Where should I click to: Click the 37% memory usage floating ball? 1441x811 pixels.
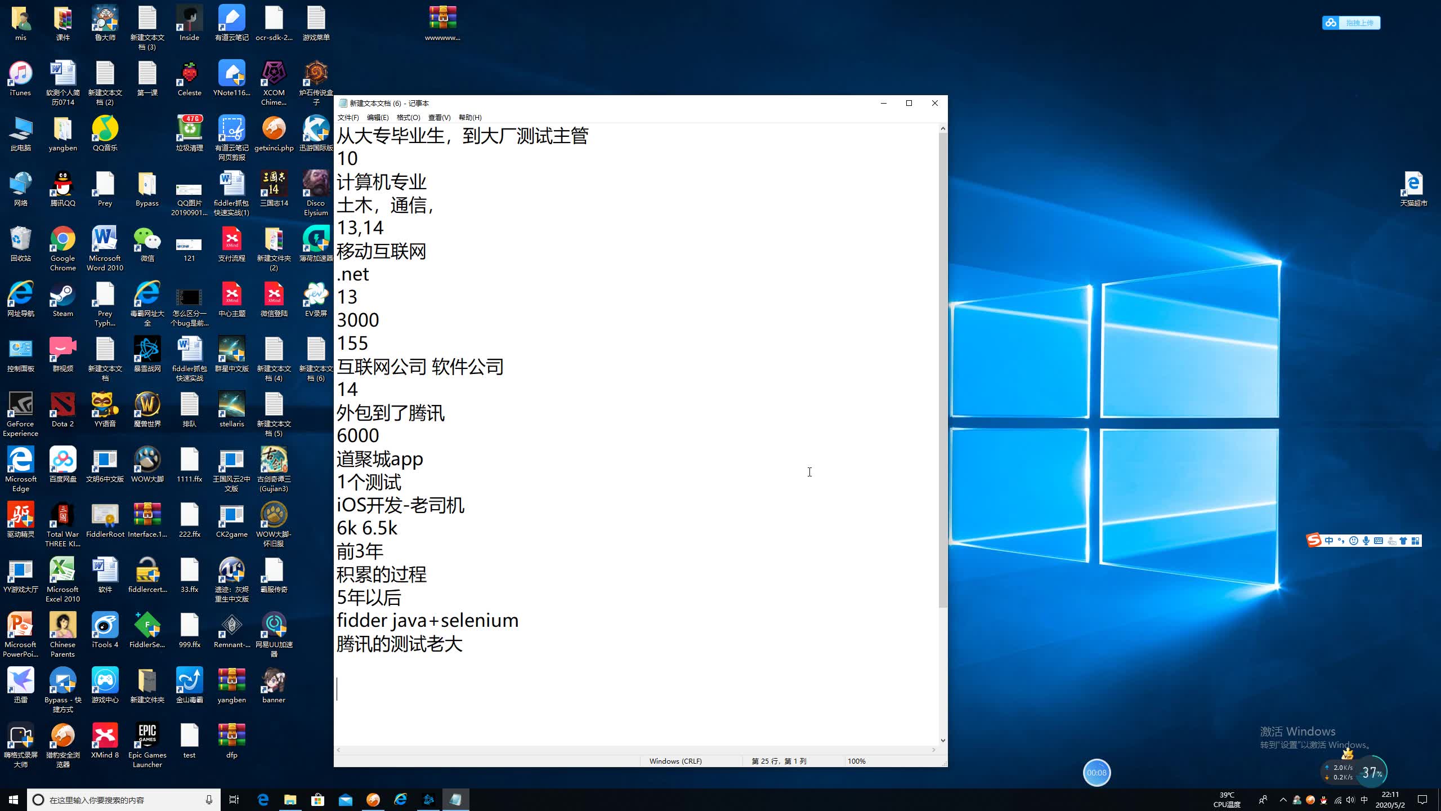(x=1372, y=773)
